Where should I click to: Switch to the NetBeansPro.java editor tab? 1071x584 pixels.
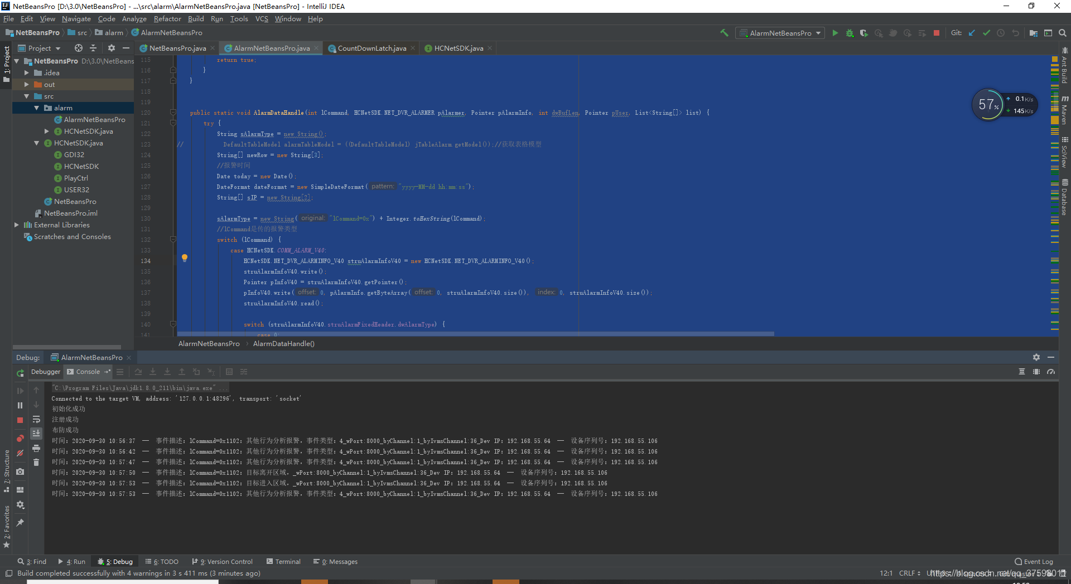[177, 48]
